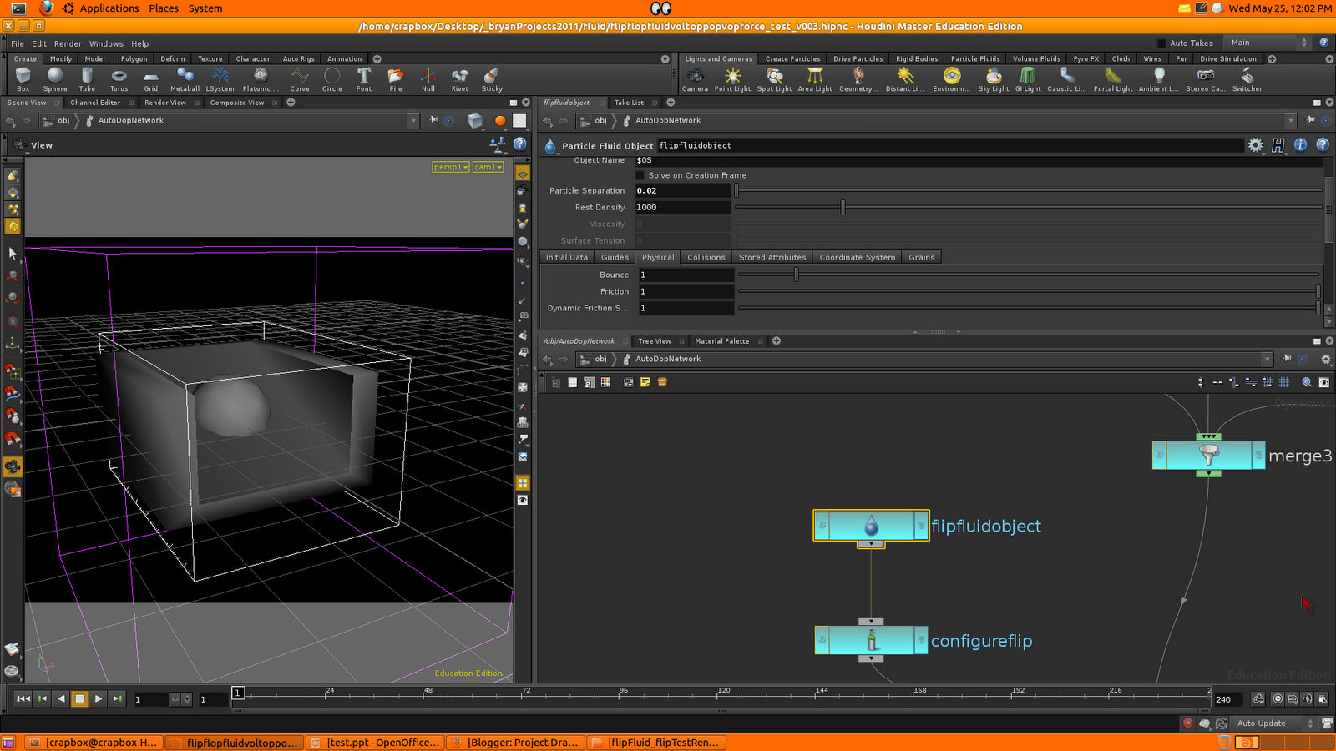Open the Main take dropdown

[1268, 43]
